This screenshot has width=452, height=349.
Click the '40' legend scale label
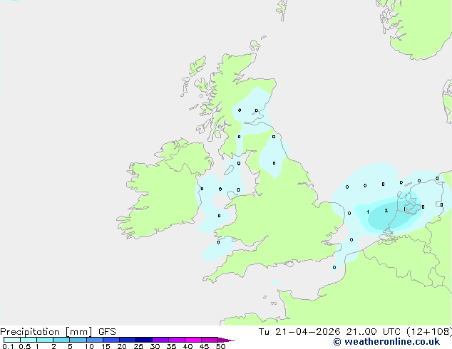188,346
